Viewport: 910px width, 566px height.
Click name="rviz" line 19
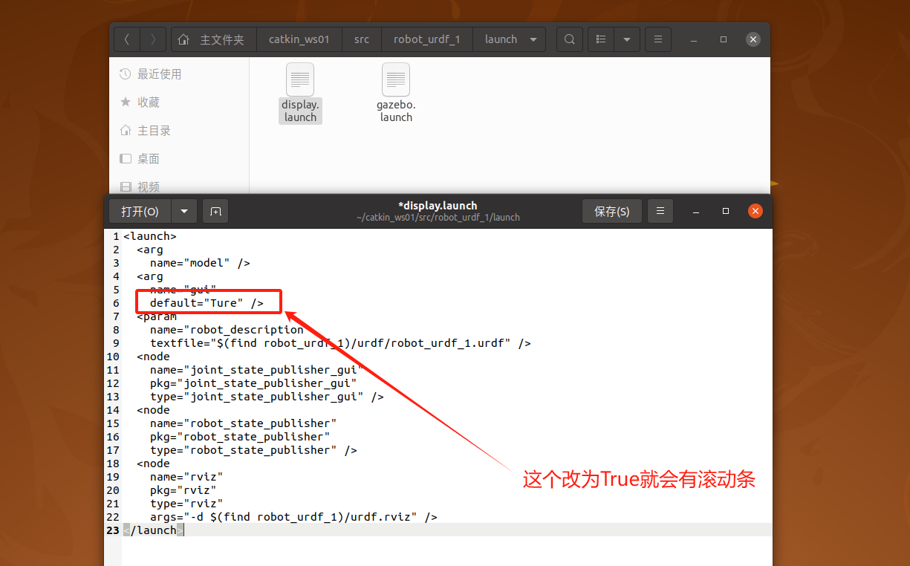pos(186,477)
